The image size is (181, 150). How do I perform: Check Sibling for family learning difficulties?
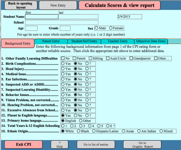point(90,58)
